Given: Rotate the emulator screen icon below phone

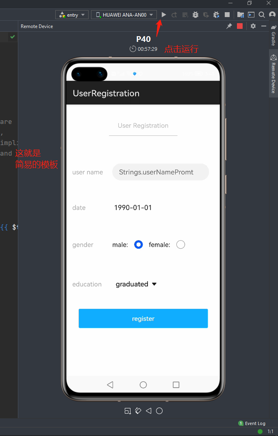Looking at the screenshot, I should coord(138,411).
